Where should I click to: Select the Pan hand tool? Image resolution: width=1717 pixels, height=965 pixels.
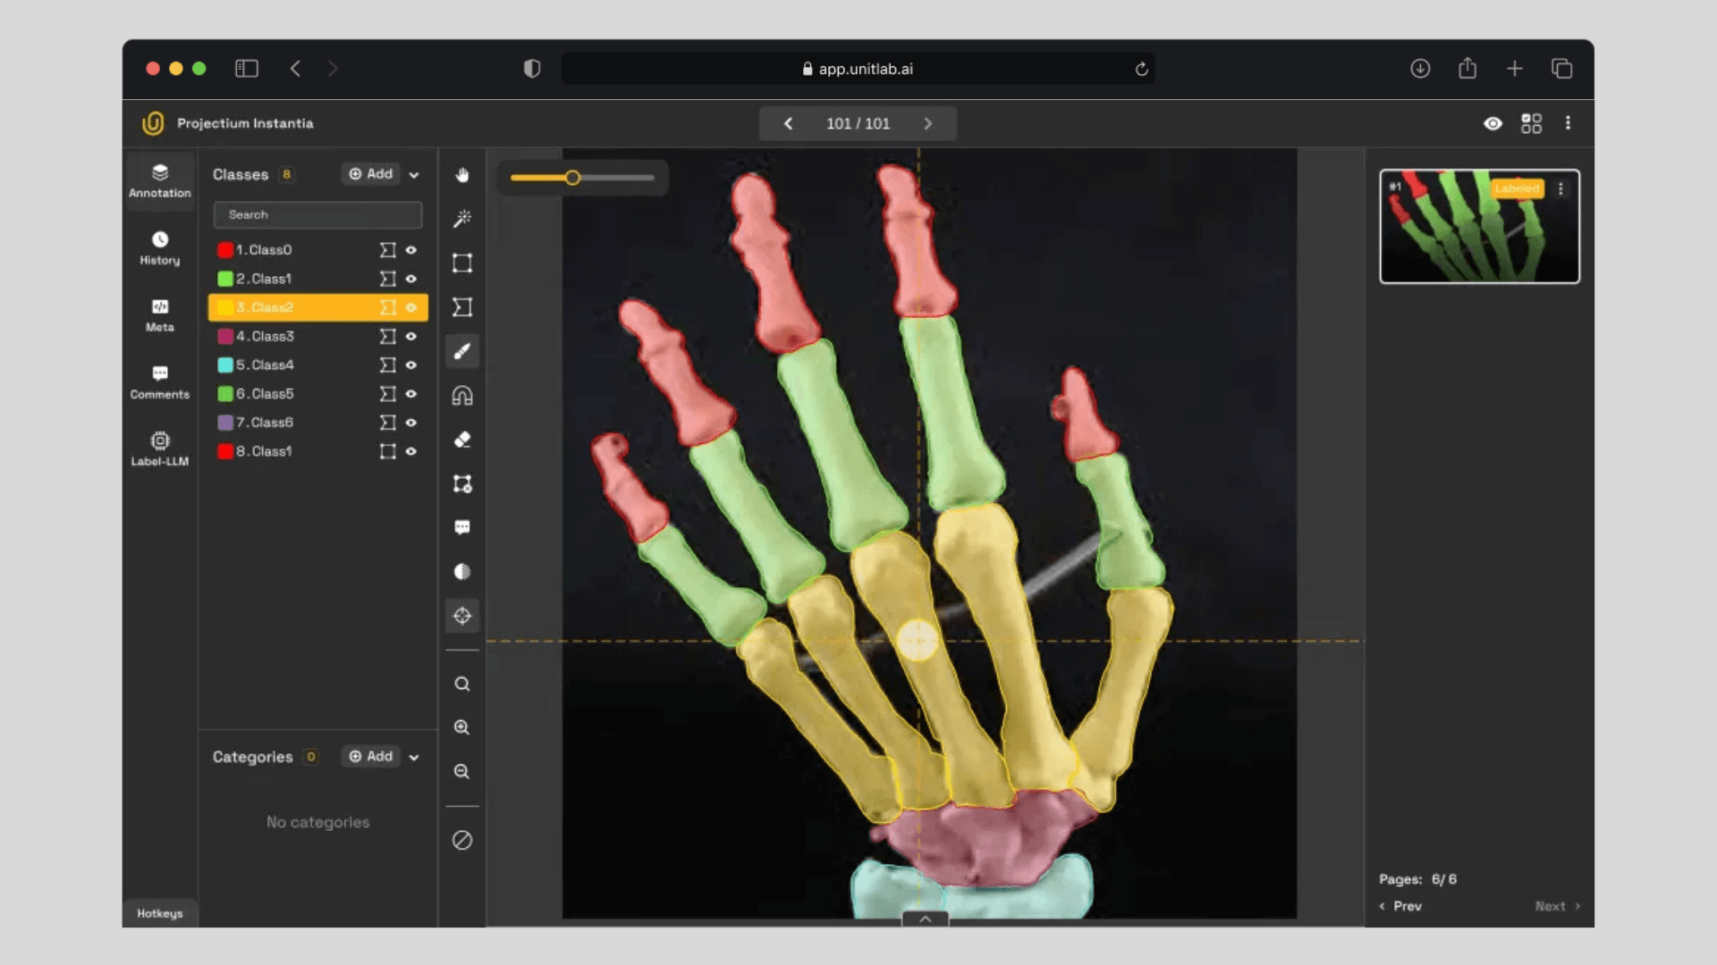click(x=462, y=175)
